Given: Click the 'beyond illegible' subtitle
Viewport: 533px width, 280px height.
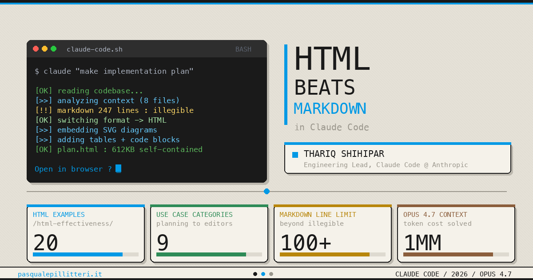Looking at the screenshot, I should click(x=312, y=224).
